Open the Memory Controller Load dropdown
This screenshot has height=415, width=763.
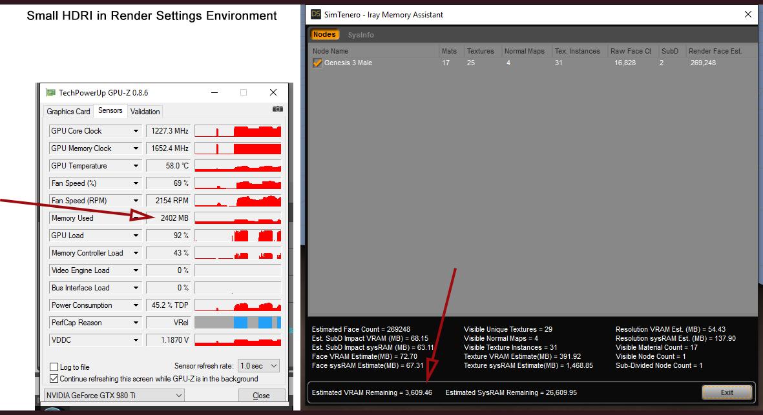coord(136,253)
